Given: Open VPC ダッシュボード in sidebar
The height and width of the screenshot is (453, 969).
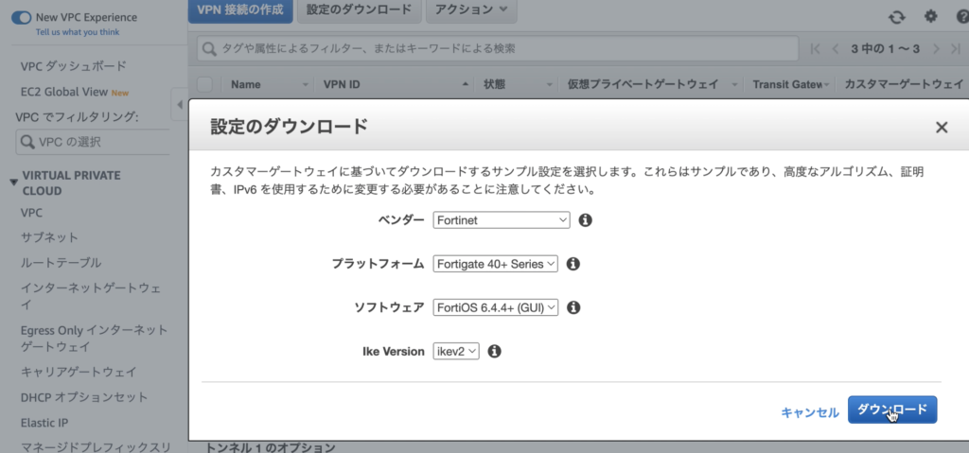Looking at the screenshot, I should point(74,66).
